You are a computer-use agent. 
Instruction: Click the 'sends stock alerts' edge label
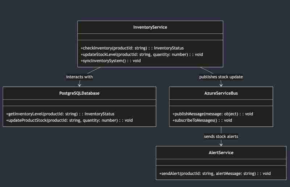(x=221, y=136)
